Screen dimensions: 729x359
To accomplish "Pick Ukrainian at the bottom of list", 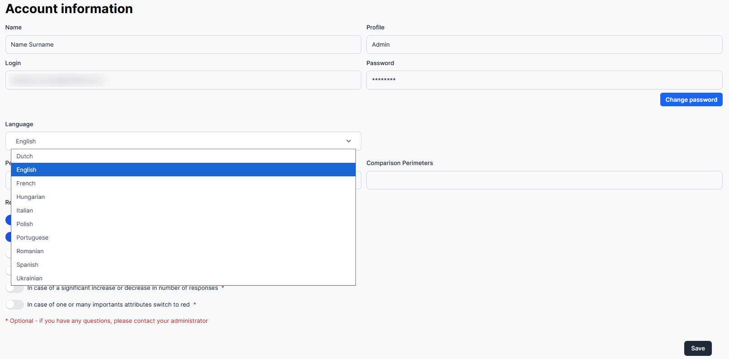I will (x=29, y=279).
